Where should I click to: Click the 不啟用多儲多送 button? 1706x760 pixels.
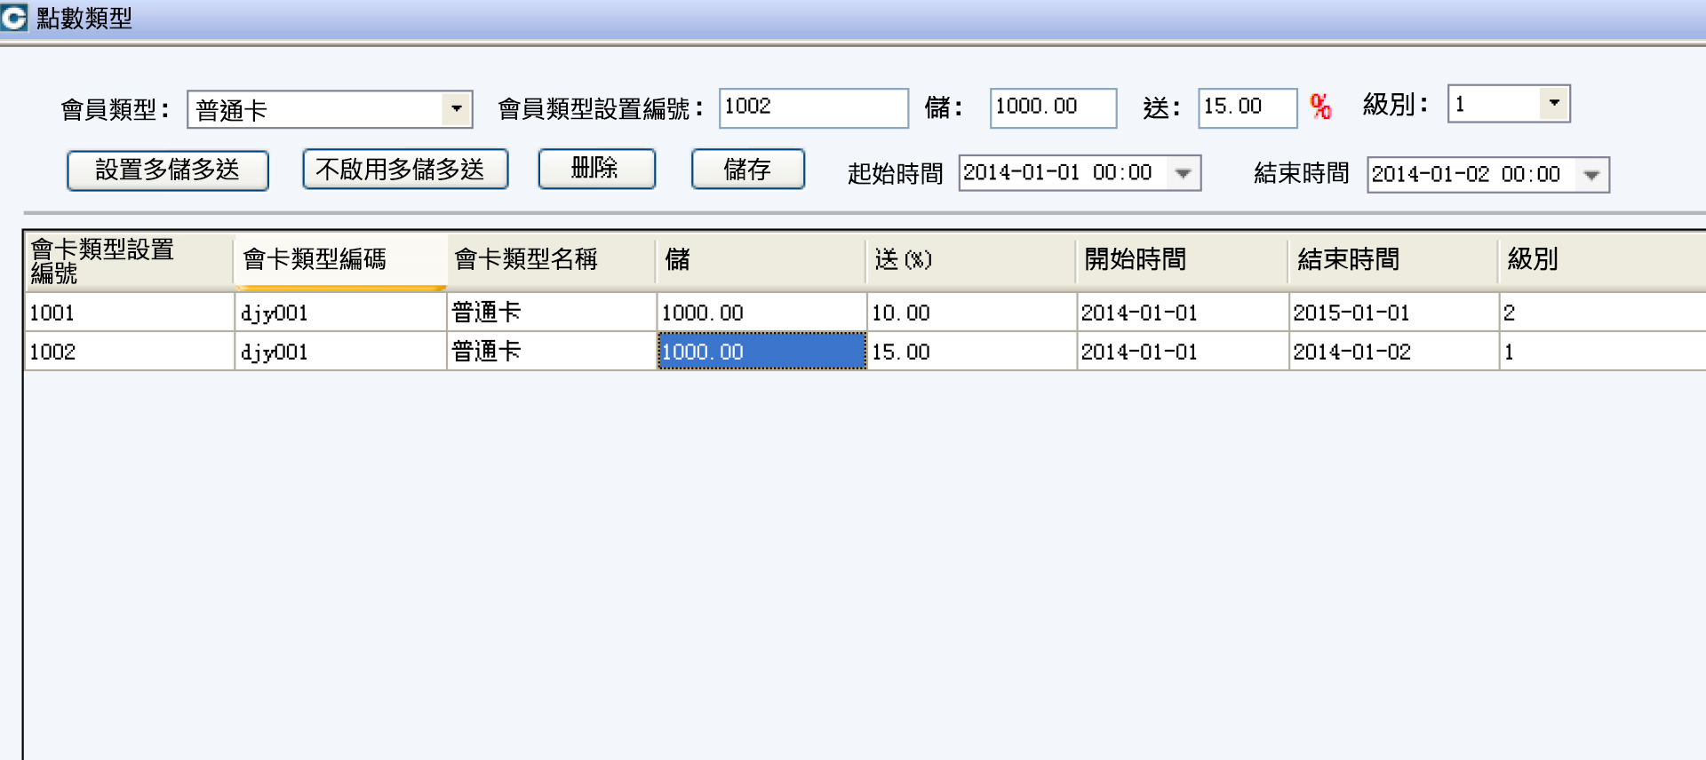coord(405,169)
